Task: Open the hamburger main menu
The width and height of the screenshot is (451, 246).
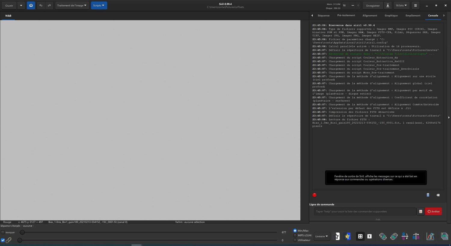Action: 415,5
